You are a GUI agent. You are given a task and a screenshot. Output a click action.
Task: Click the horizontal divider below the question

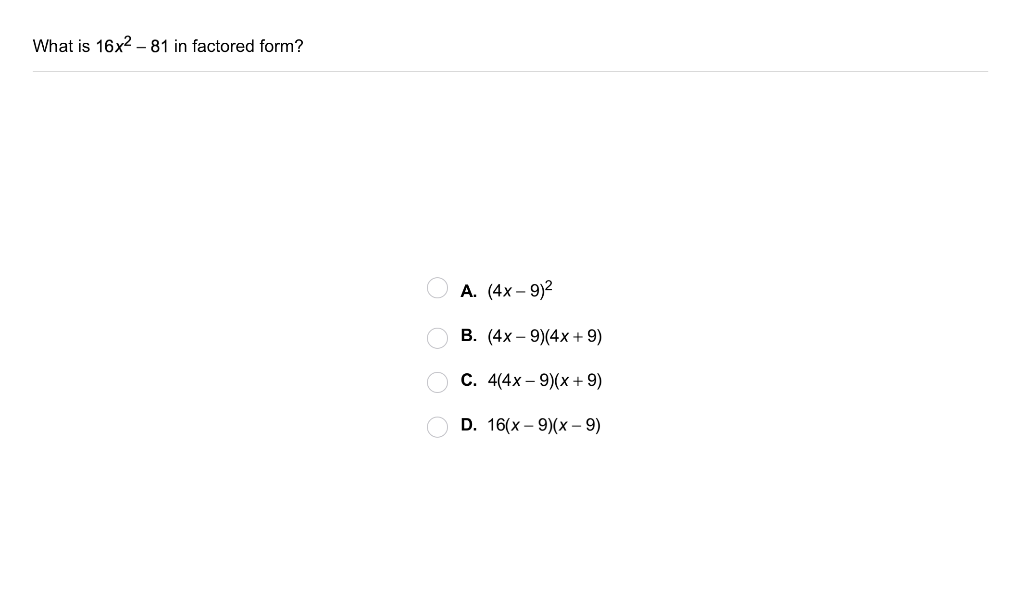click(x=510, y=72)
